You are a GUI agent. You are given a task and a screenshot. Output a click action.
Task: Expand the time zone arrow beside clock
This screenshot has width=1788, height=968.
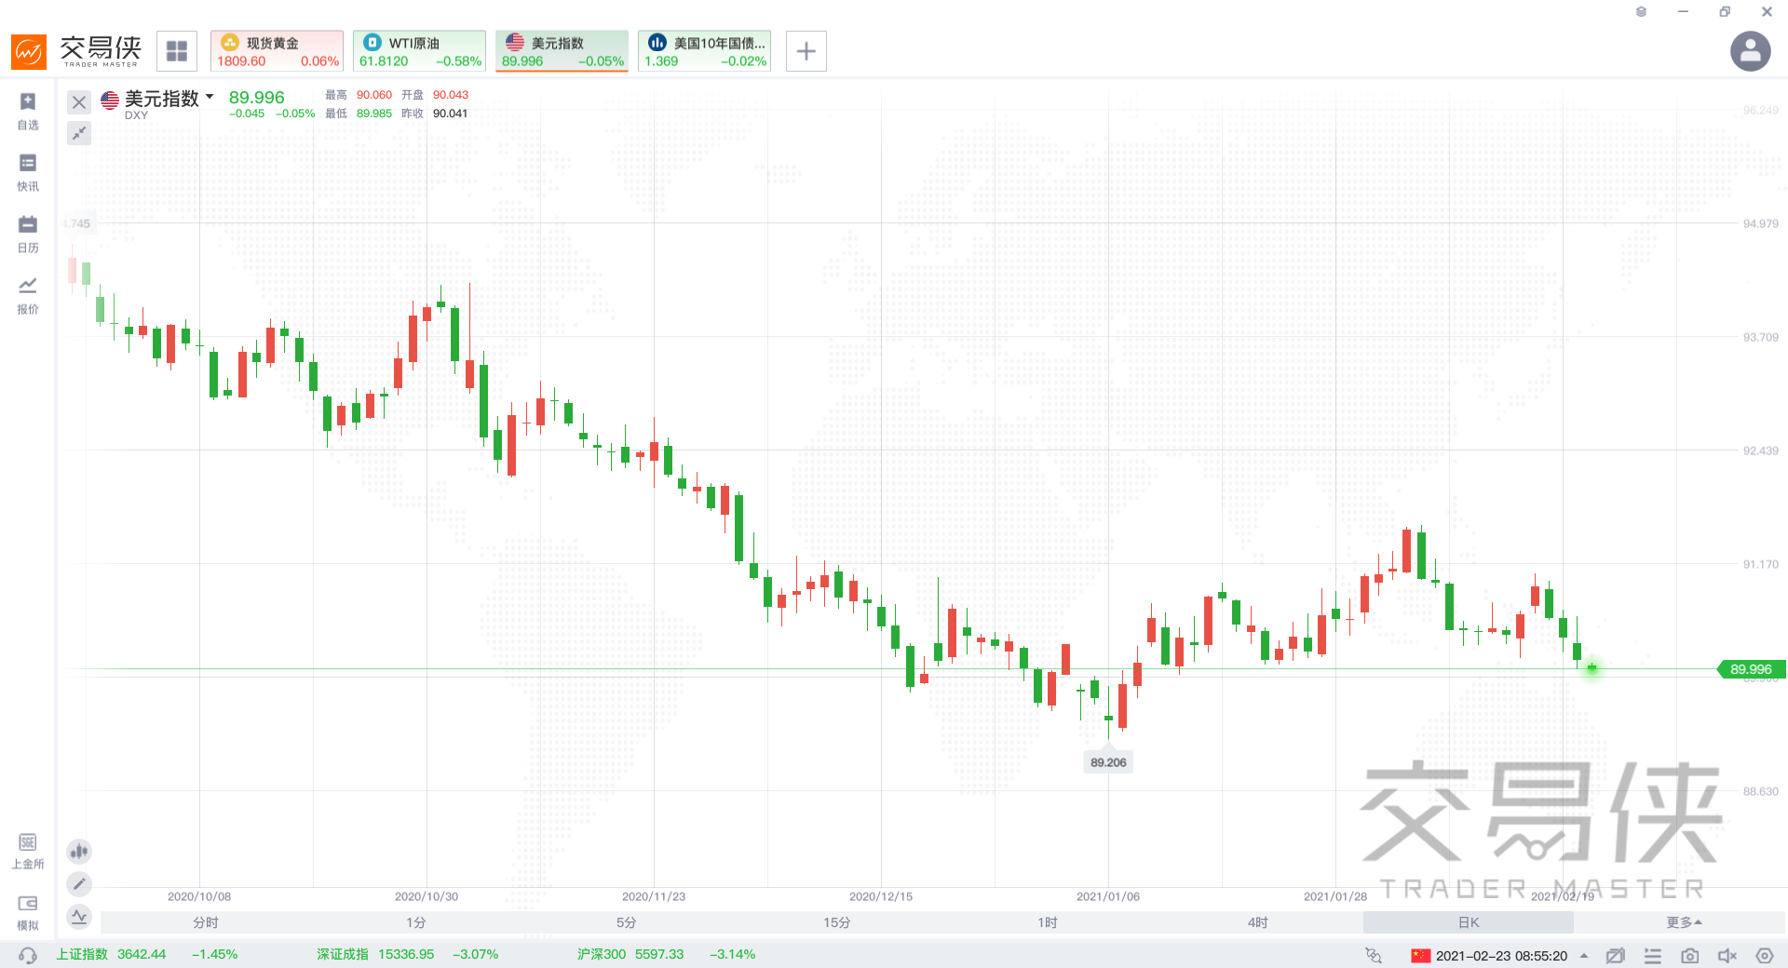click(1584, 956)
